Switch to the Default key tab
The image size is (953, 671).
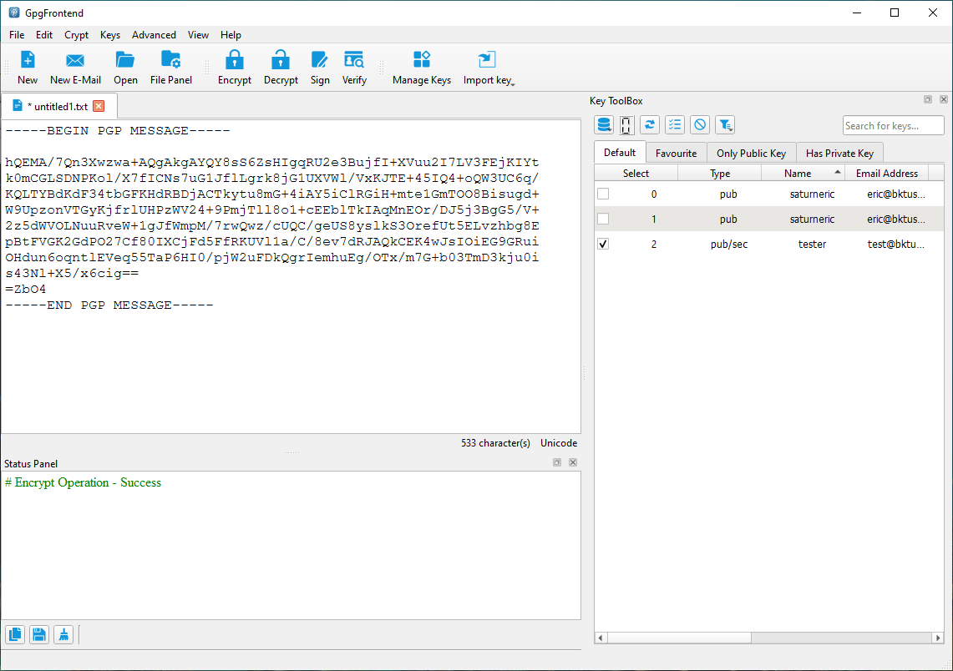(620, 153)
